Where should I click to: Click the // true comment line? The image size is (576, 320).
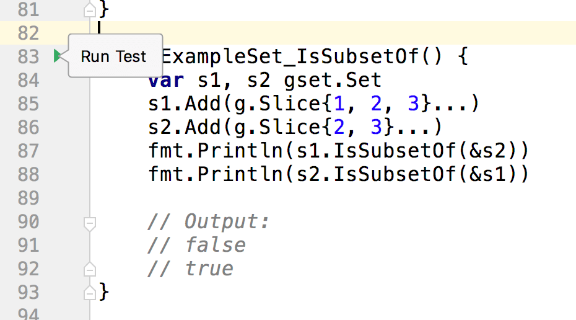click(190, 269)
